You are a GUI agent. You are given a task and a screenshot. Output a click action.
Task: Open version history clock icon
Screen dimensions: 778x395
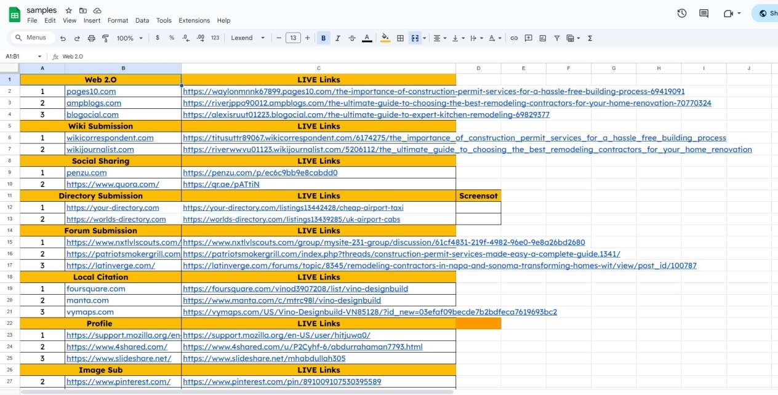pos(681,13)
